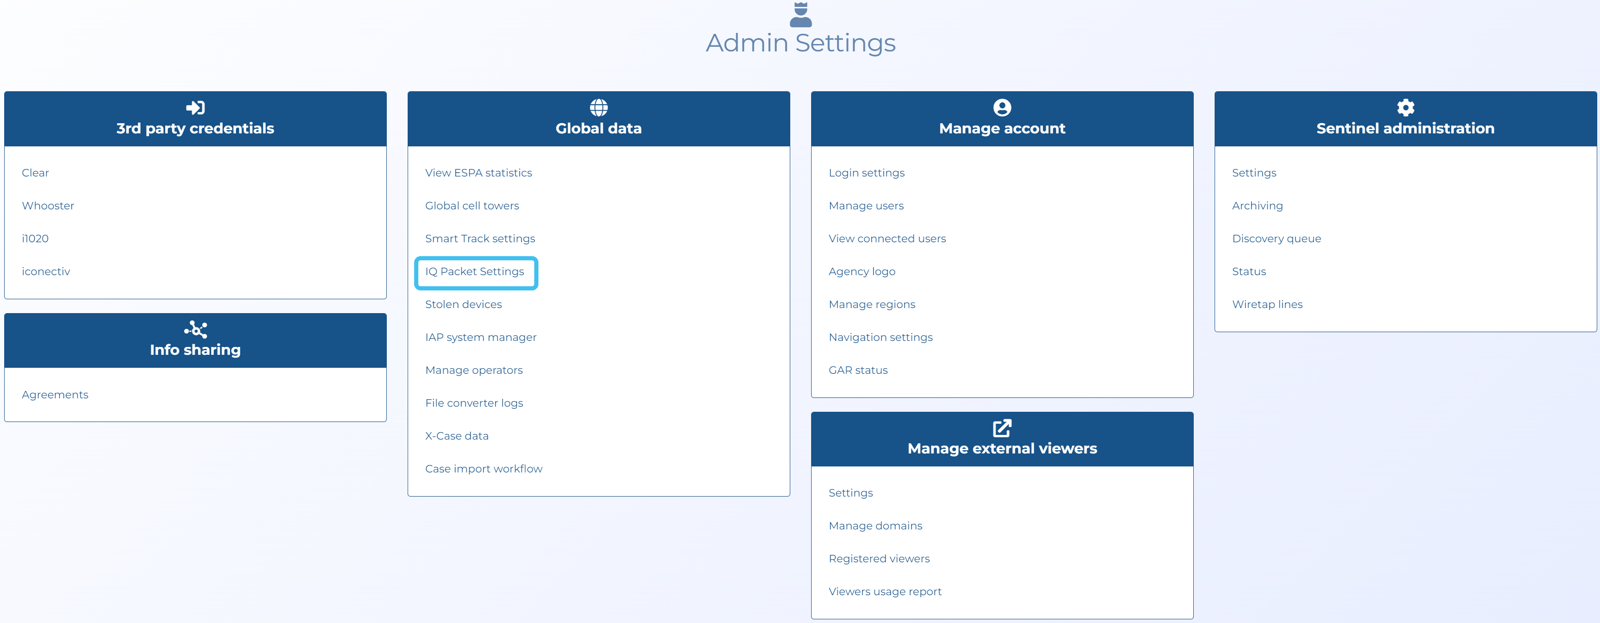Open the iconectiv credentials page

pos(46,271)
